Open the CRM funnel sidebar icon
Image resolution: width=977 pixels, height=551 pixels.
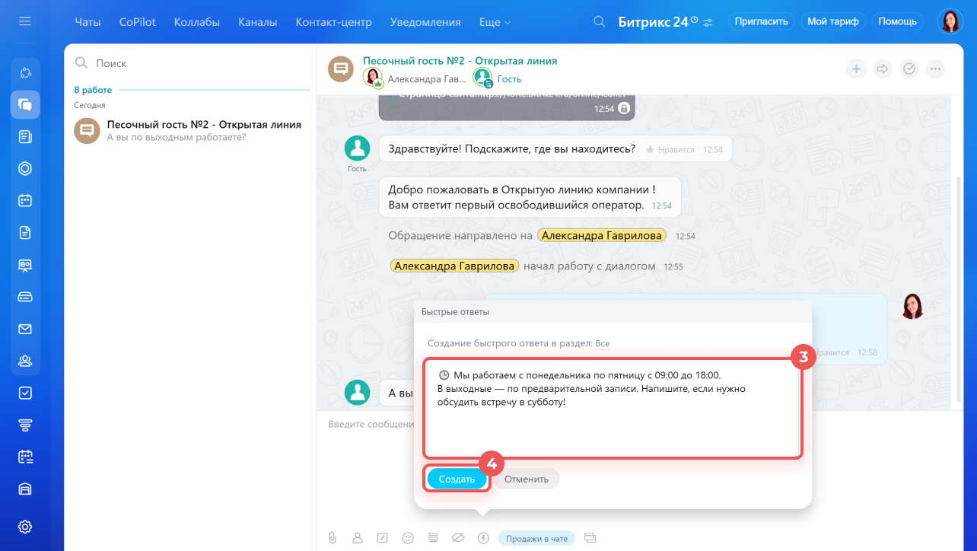25,425
